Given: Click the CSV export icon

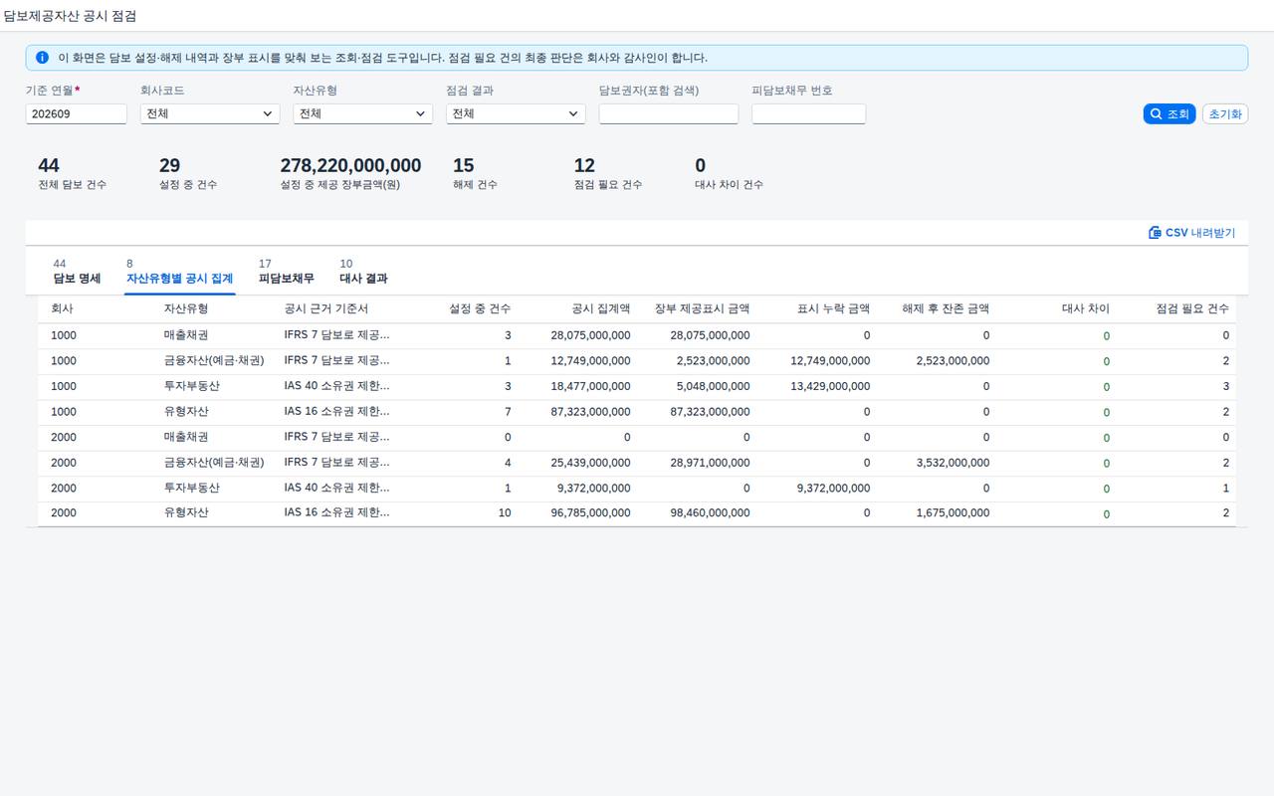Looking at the screenshot, I should pos(1155,233).
